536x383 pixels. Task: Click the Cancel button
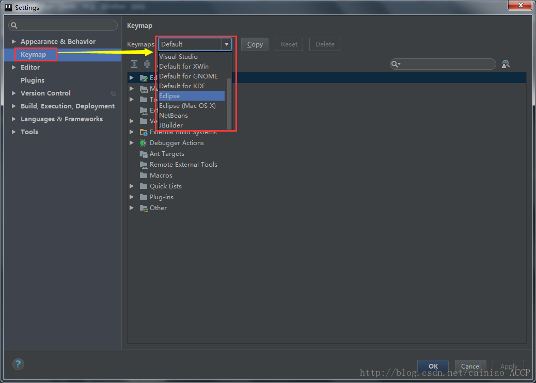coord(470,366)
